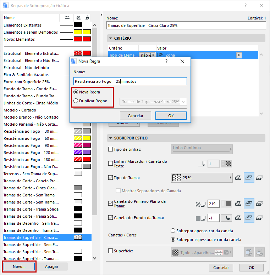Apply foreground pen to cover fills
This screenshot has height=275, width=270.
pyautogui.click(x=249, y=204)
